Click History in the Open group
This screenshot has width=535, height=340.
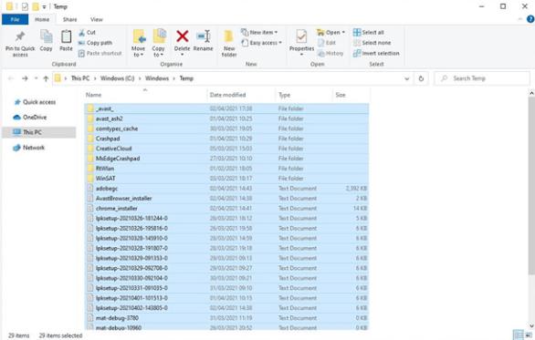click(330, 54)
